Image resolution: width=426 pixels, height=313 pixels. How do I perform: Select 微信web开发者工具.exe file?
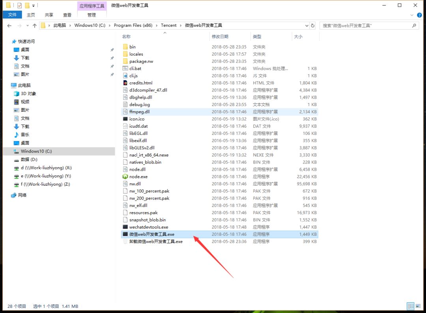(x=220, y=234)
